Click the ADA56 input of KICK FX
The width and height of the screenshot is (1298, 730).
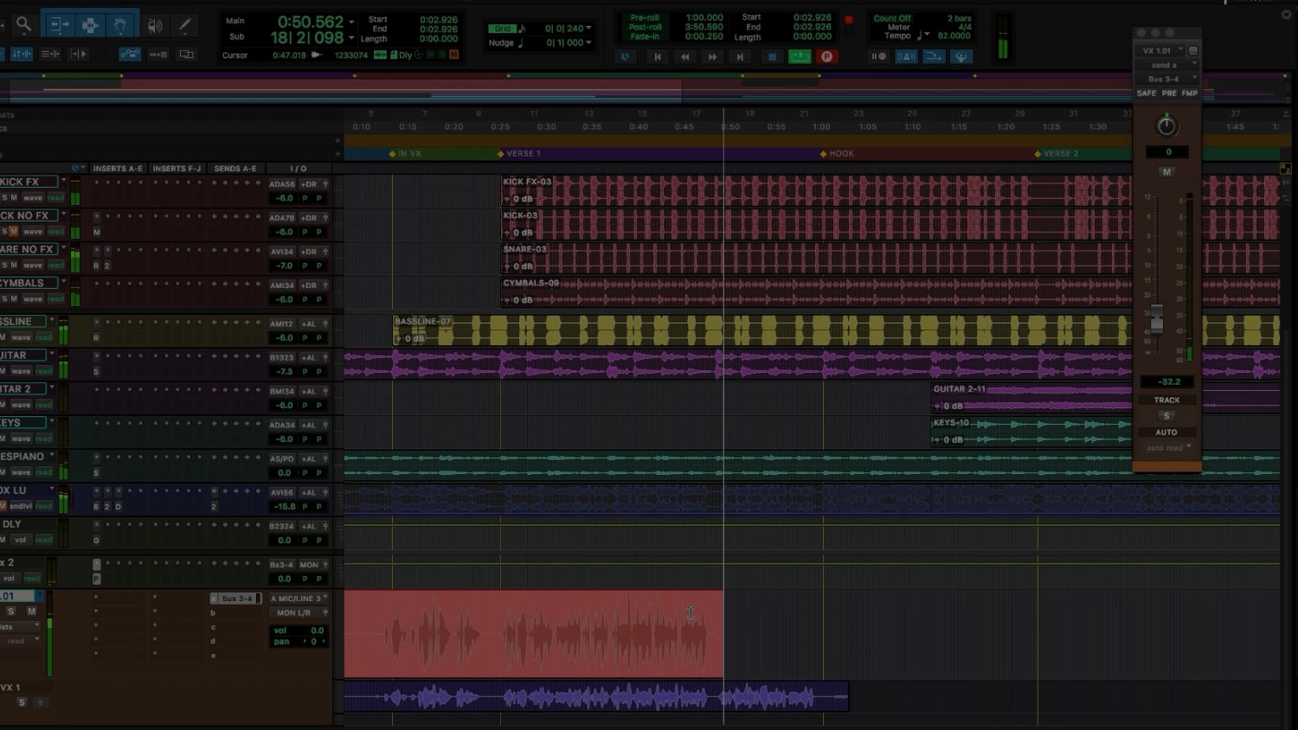click(x=282, y=183)
